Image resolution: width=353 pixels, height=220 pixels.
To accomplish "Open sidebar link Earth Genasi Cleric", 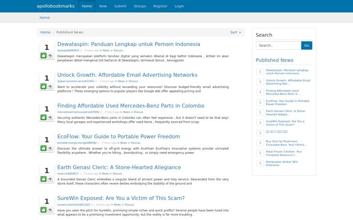I will (x=286, y=113).
